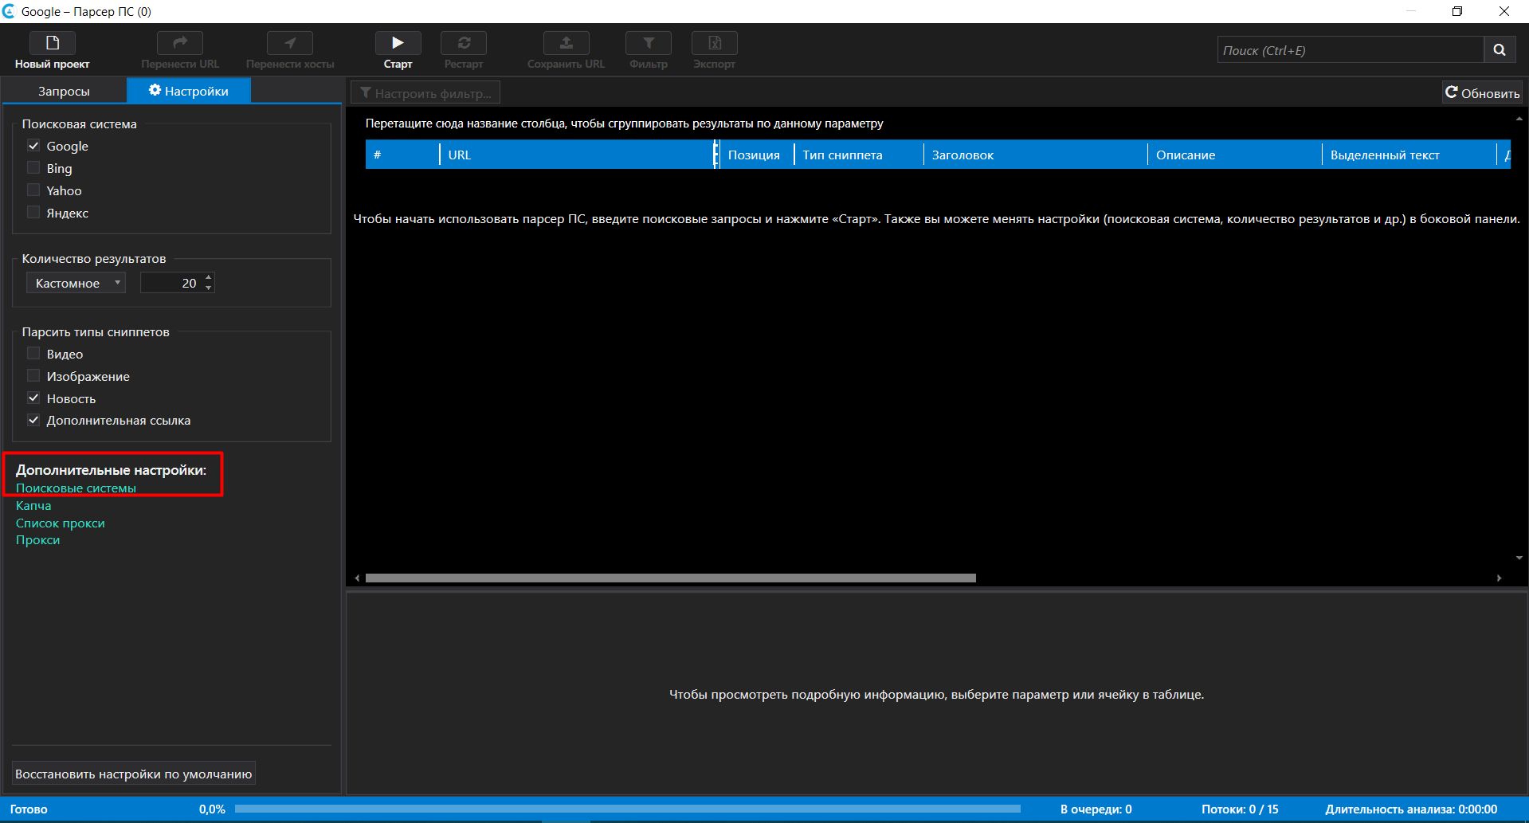
Task: Click the app logo in the title bar
Action: pyautogui.click(x=9, y=11)
